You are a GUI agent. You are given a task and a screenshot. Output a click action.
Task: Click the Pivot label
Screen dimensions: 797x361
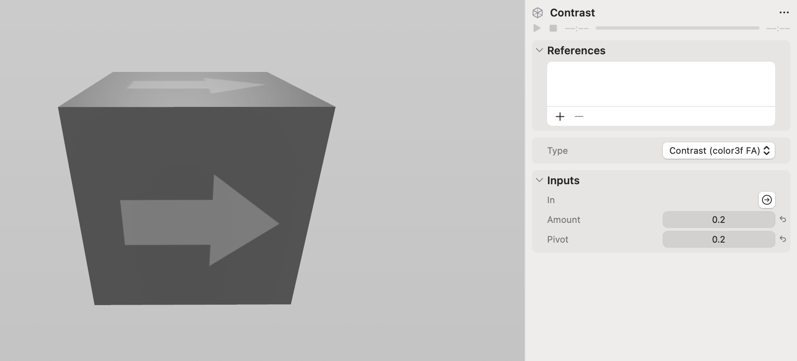(x=558, y=239)
